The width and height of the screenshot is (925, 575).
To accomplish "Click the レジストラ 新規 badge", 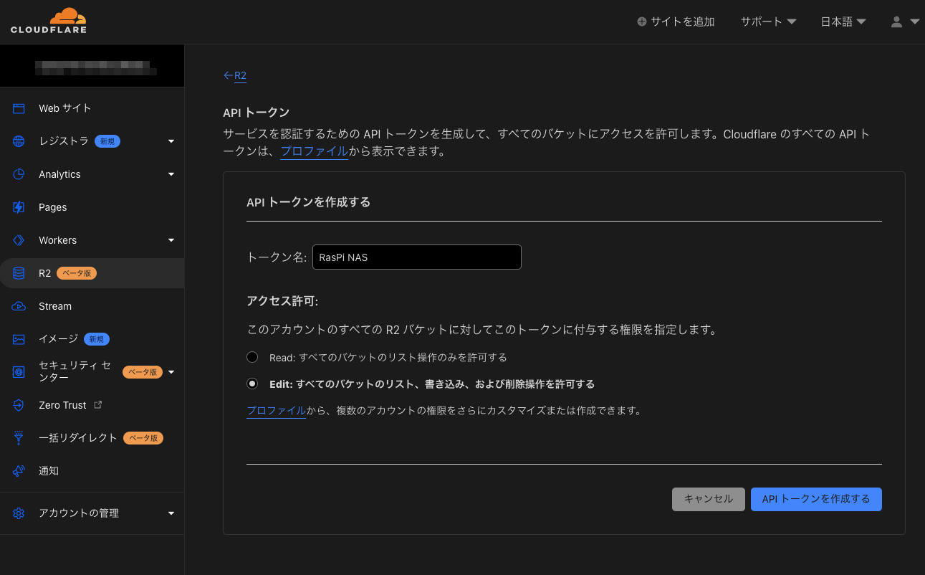I will (x=107, y=141).
